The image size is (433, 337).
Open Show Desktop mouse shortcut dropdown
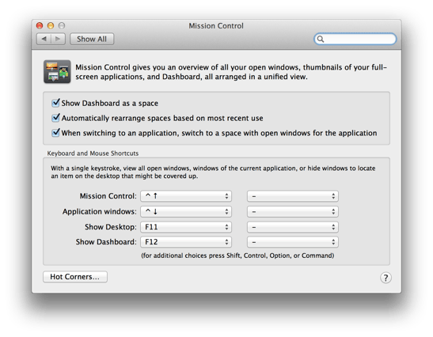(x=293, y=227)
